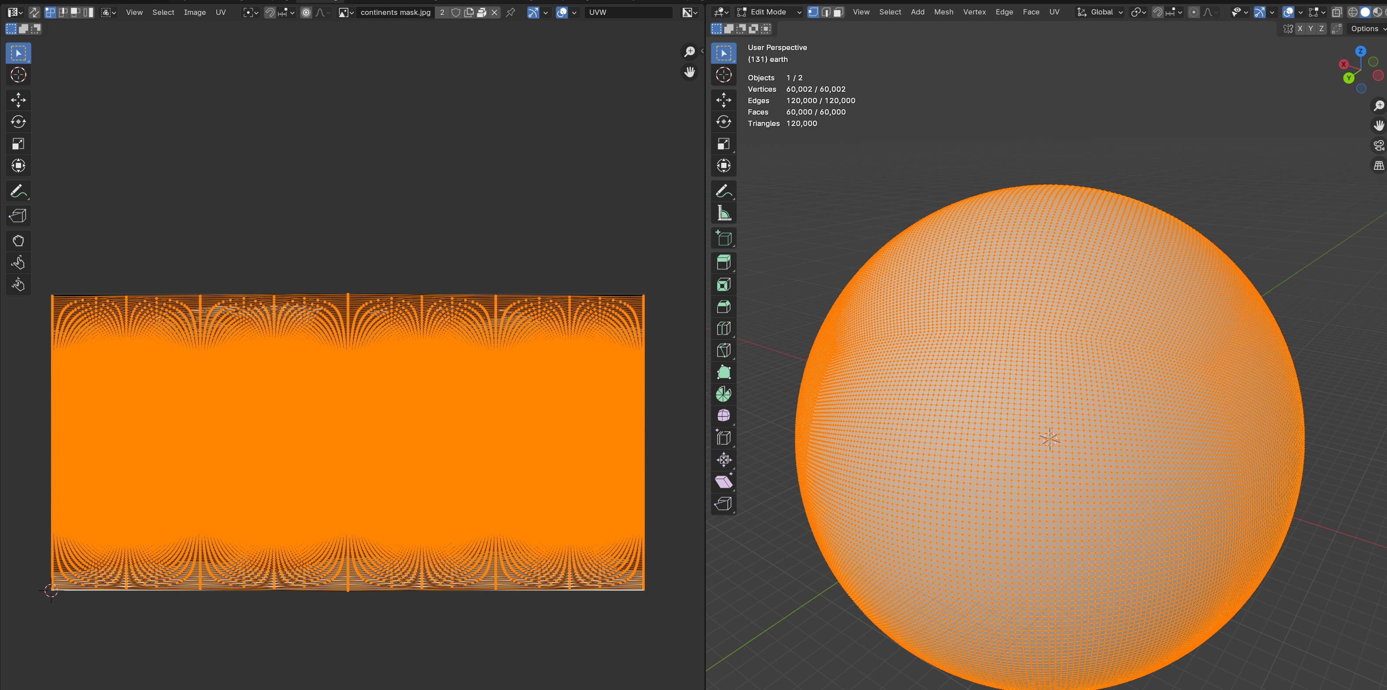This screenshot has height=690, width=1387.
Task: Activate the Shear tool in 3D viewport
Action: [724, 482]
